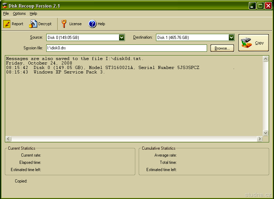Click the 'Source:' label
This screenshot has width=274, height=199.
coord(36,37)
